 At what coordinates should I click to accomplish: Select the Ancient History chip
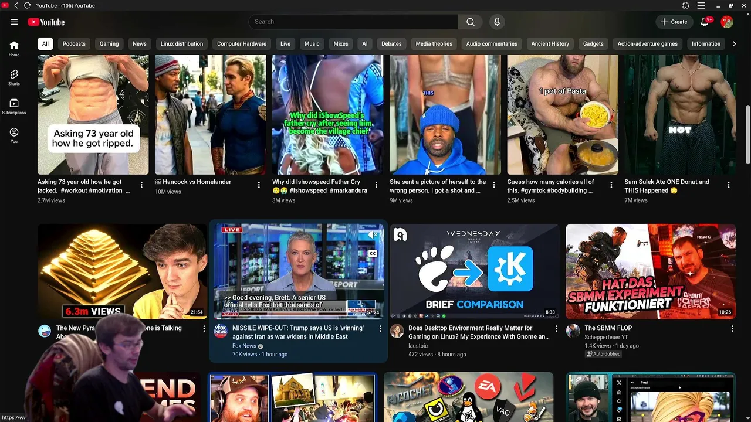550,43
